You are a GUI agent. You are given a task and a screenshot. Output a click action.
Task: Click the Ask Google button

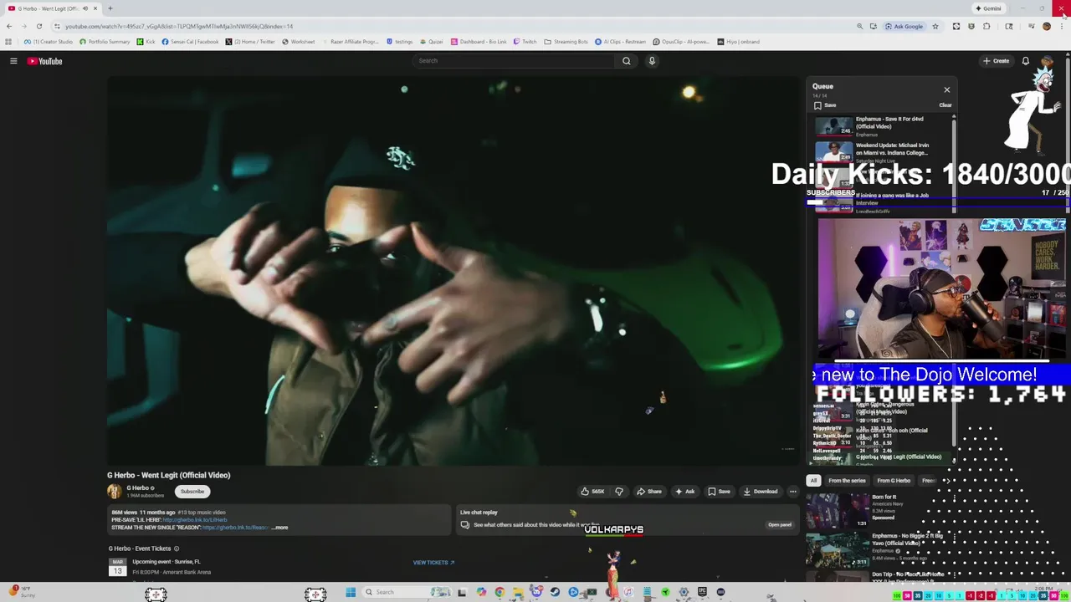[x=904, y=26]
